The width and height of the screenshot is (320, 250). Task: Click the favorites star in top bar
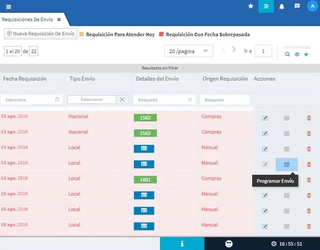point(251,6)
